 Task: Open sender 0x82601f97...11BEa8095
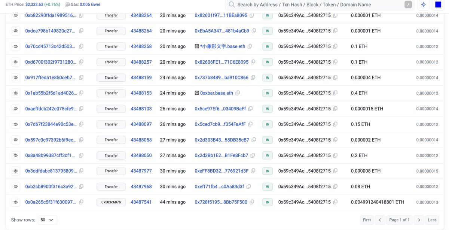[x=221, y=15]
